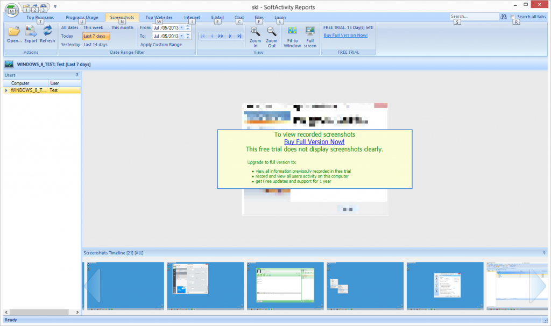The image size is (551, 326).
Task: Click Buy Full Version Now in ribbon
Action: click(x=345, y=36)
